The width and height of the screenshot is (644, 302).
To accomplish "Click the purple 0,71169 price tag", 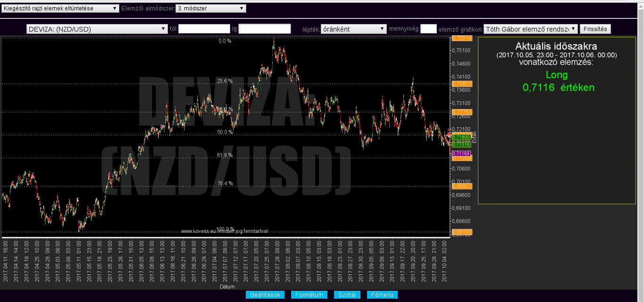I will point(461,154).
